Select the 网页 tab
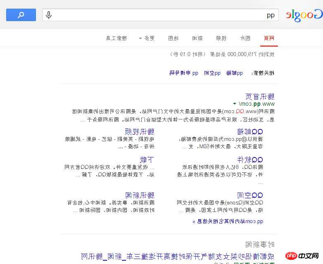 (x=269, y=38)
